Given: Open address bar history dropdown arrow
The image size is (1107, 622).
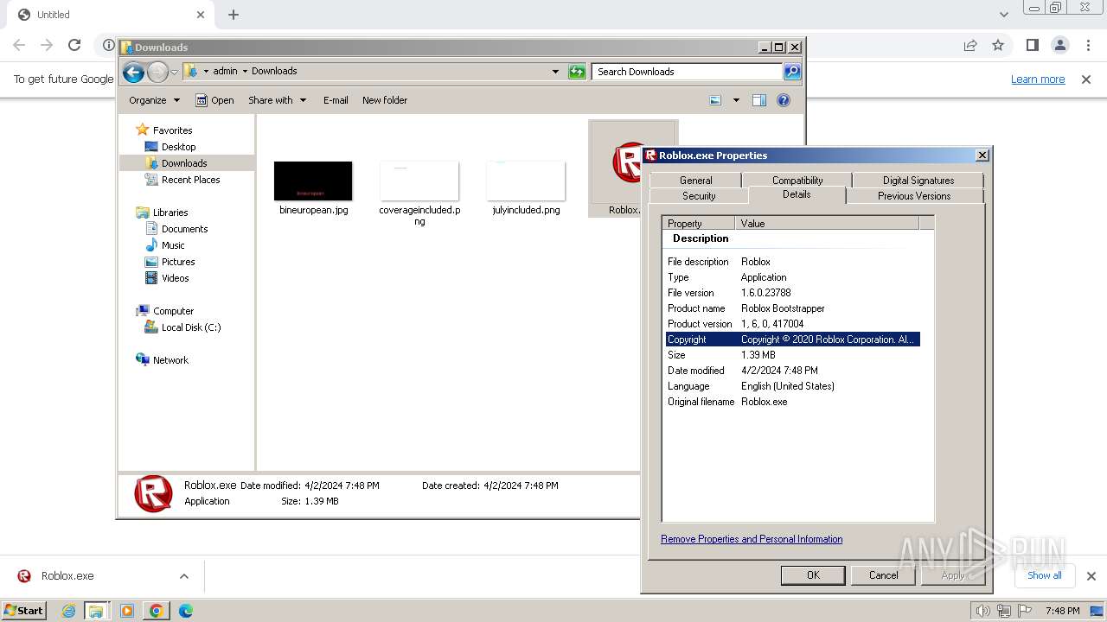Looking at the screenshot, I should click(x=555, y=72).
